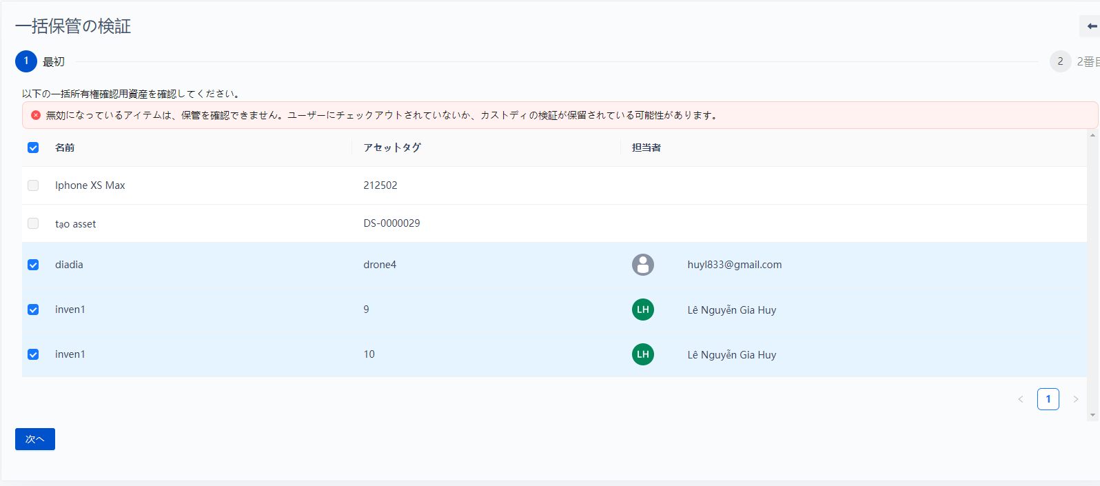
Task: Click the green LH avatar in tag 9 row
Action: tap(642, 310)
